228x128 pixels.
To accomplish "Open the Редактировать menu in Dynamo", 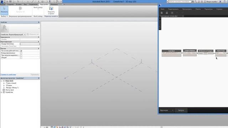I will [x=173, y=9].
